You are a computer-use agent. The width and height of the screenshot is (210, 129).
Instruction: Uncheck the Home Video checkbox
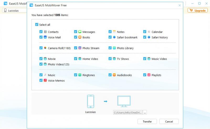[x=76, y=59]
